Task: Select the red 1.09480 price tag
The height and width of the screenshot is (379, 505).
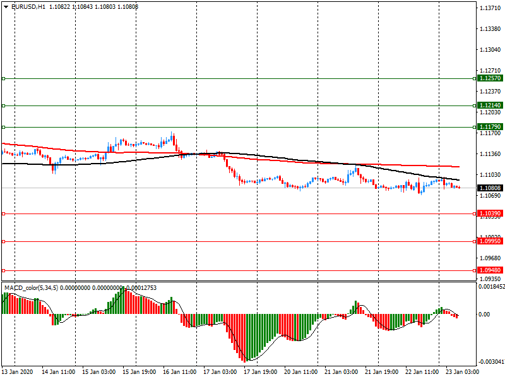Action: coord(490,270)
